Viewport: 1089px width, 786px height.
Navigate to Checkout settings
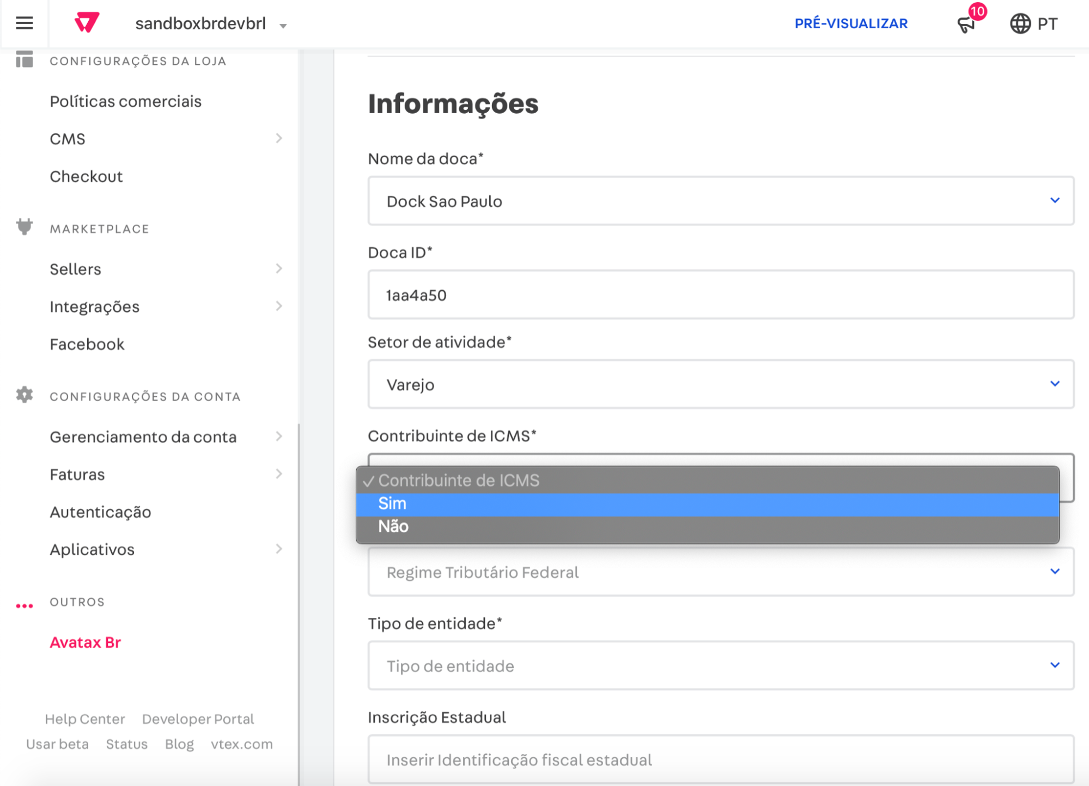86,176
